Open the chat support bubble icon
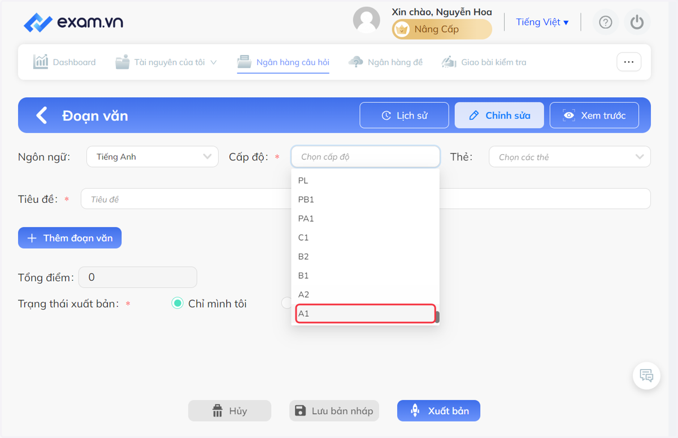This screenshot has width=678, height=438. pos(646,375)
